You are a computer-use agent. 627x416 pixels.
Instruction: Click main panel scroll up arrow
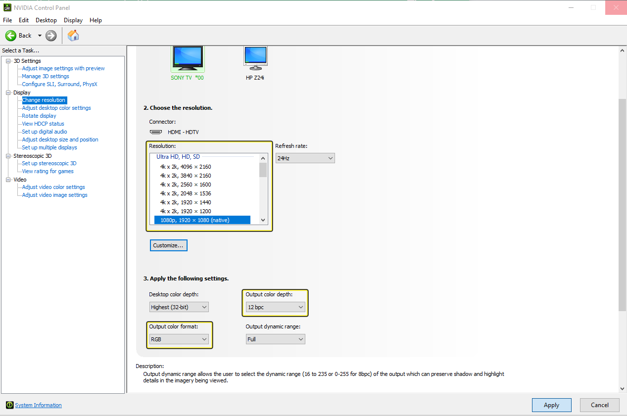tap(623, 50)
